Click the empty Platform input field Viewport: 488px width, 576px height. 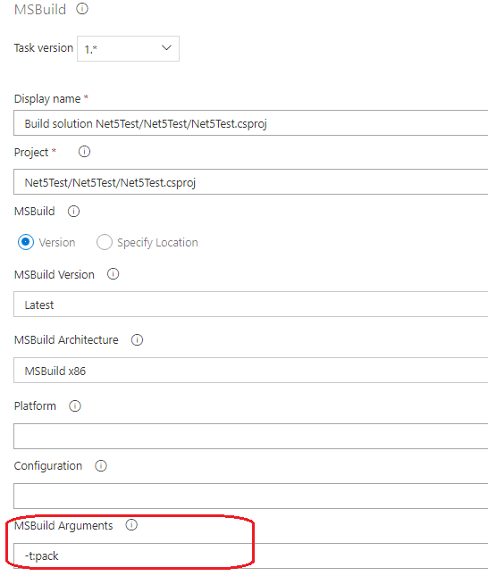coord(251,436)
